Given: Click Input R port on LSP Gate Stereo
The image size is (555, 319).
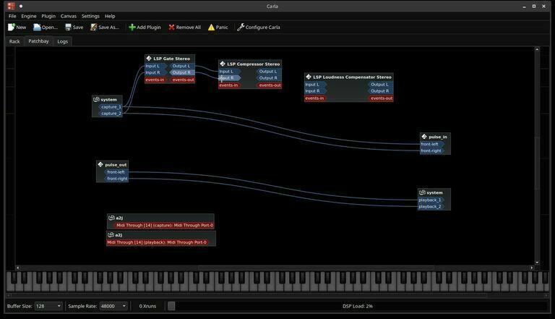Looking at the screenshot, I should click(x=155, y=72).
